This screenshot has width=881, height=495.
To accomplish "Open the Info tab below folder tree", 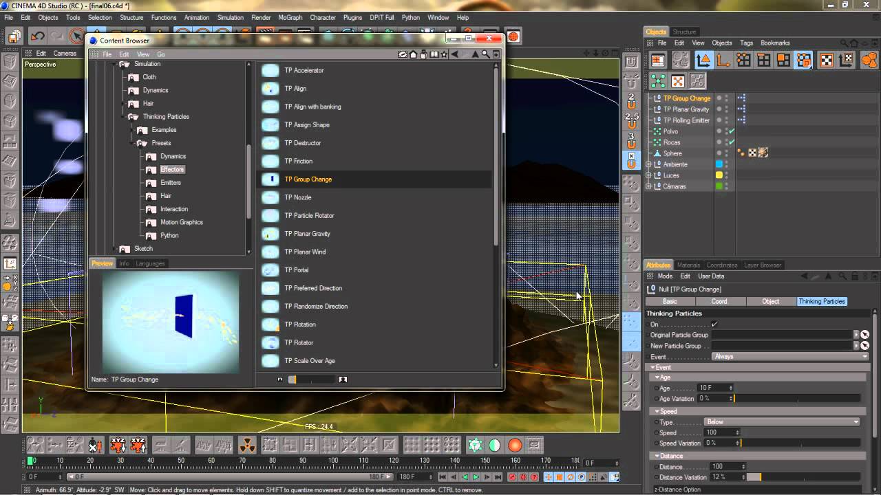I will click(124, 263).
